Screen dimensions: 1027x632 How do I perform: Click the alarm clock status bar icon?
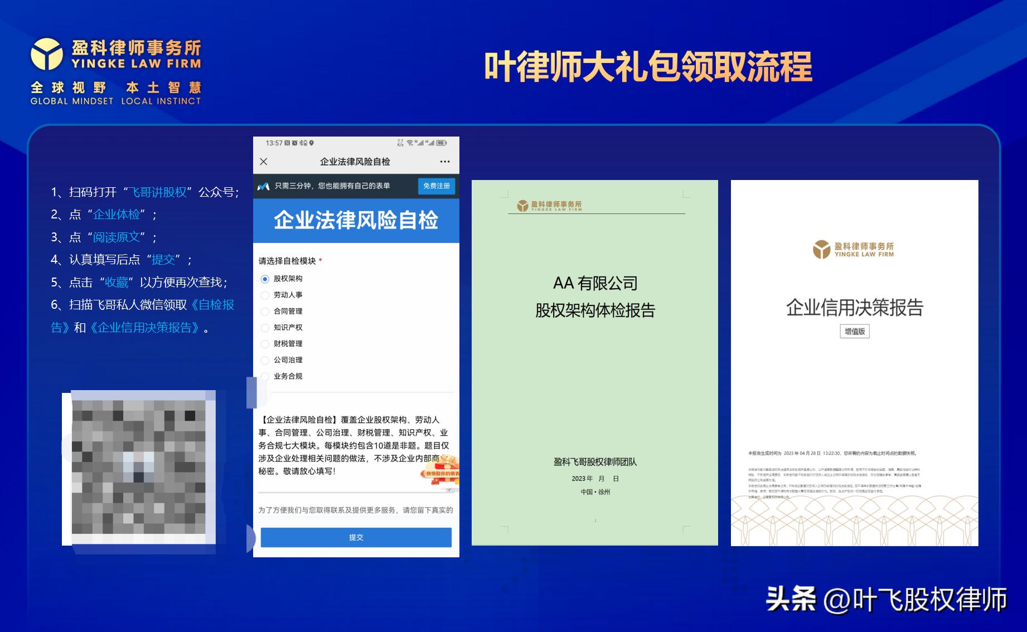pyautogui.click(x=294, y=143)
